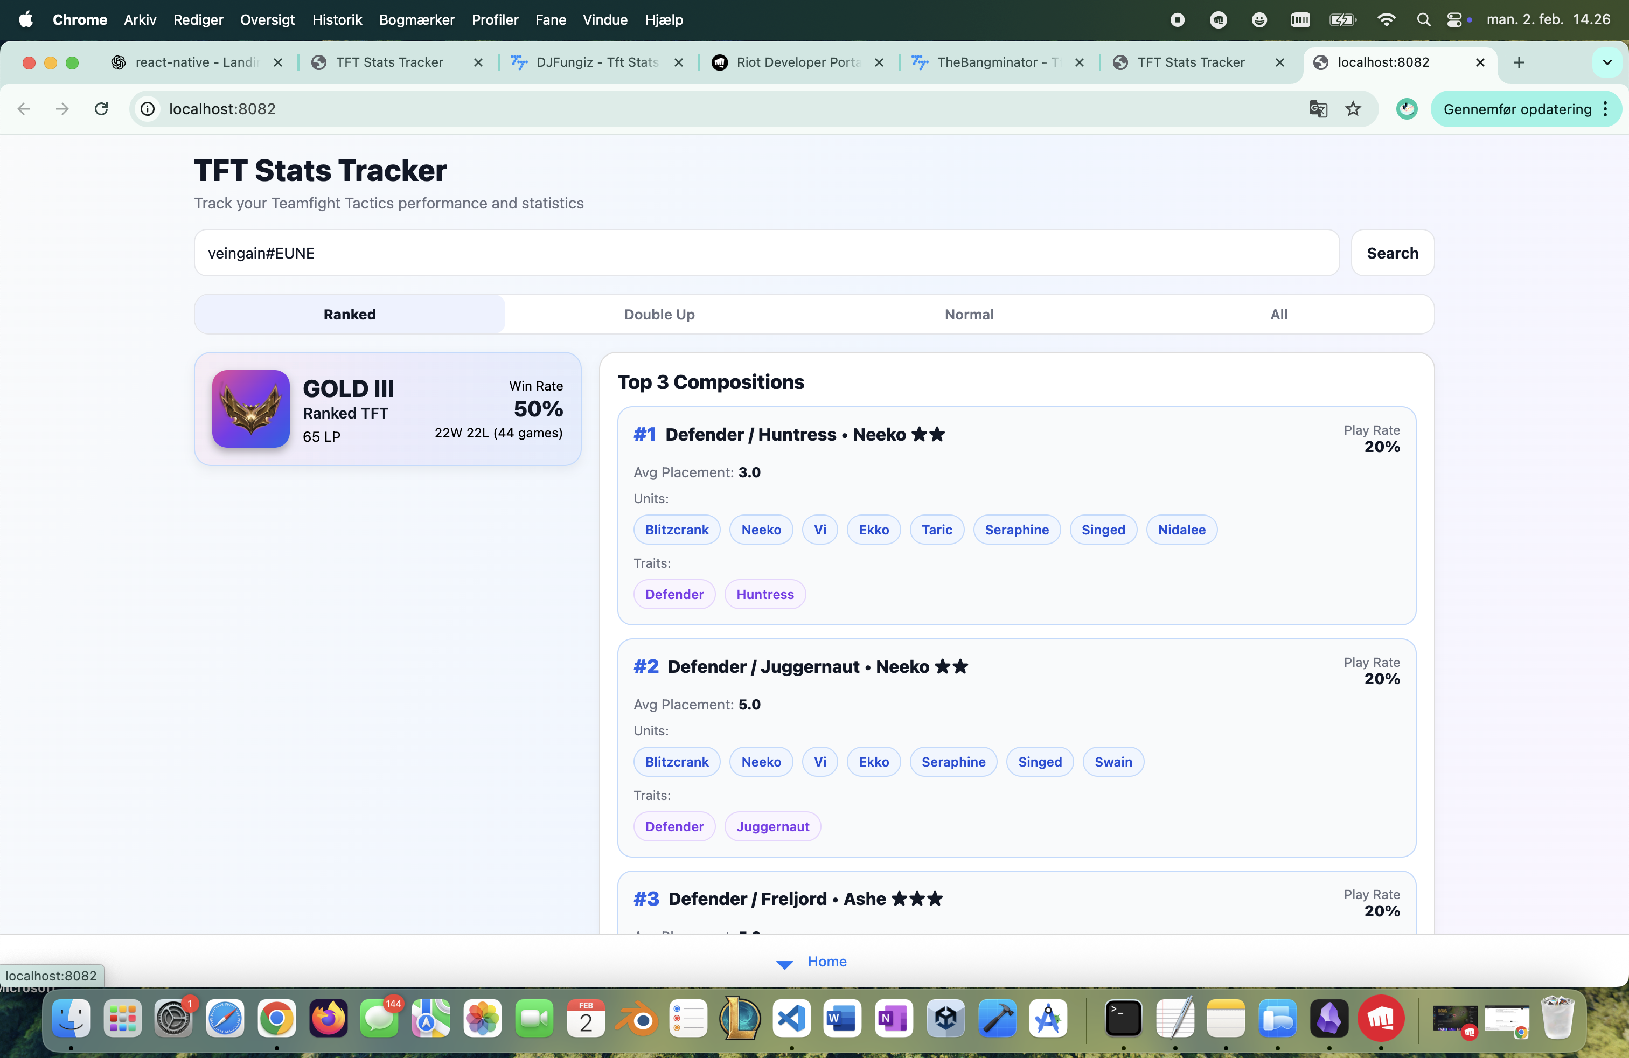Open the Bogmærker menu
Viewport: 1629px width, 1058px height.
click(416, 20)
